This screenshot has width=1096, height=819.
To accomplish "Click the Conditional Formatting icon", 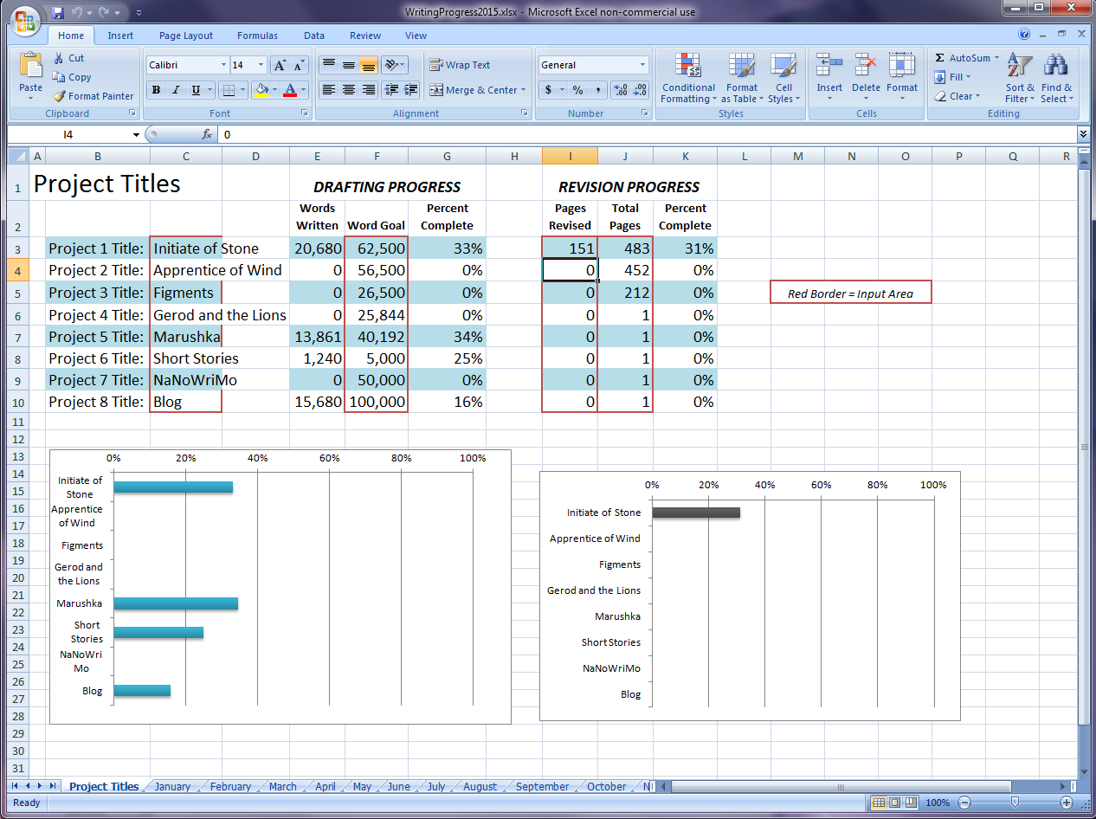I will [688, 67].
